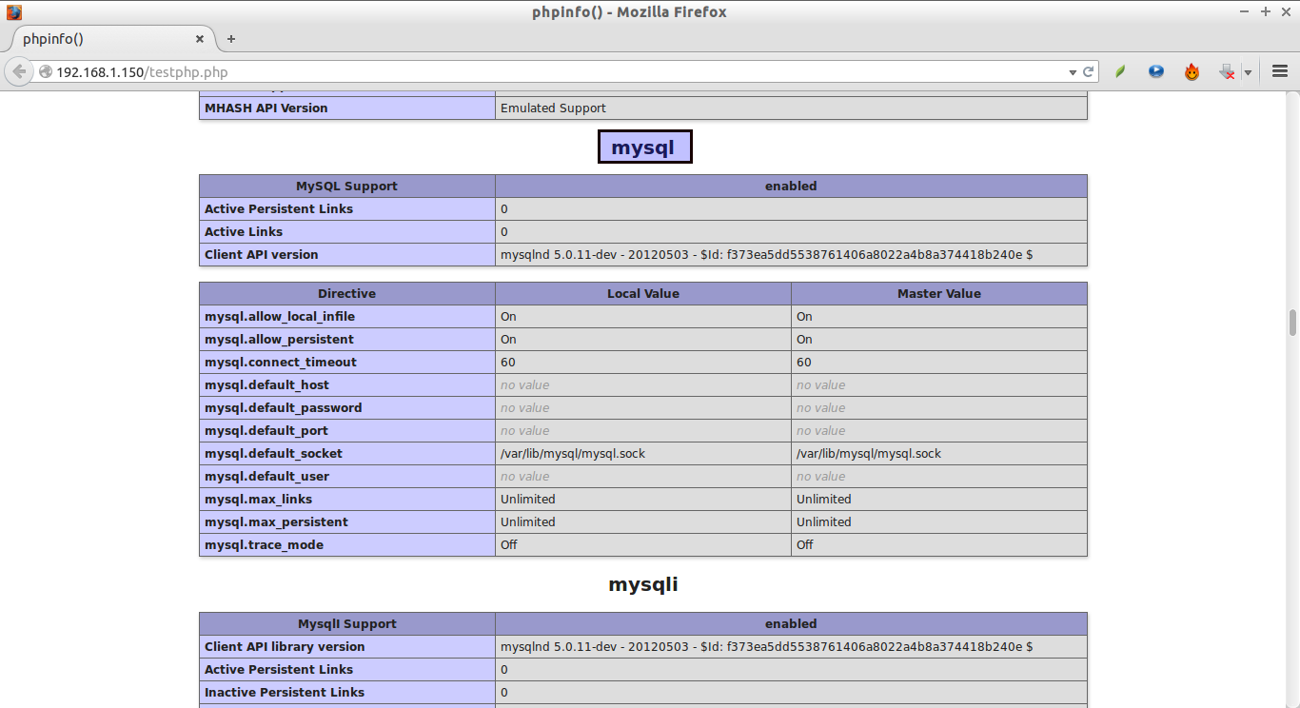1300x708 pixels.
Task: Select mysql.max_links directive
Action: pos(258,500)
